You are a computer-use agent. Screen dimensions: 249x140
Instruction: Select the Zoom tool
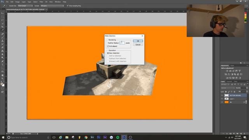[x=2, y=79]
